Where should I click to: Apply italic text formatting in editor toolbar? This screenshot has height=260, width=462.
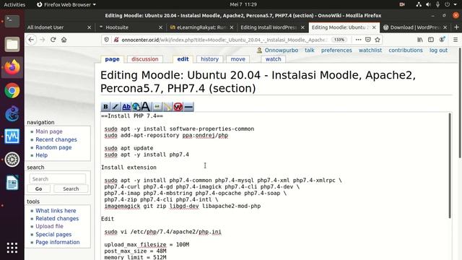click(115, 107)
